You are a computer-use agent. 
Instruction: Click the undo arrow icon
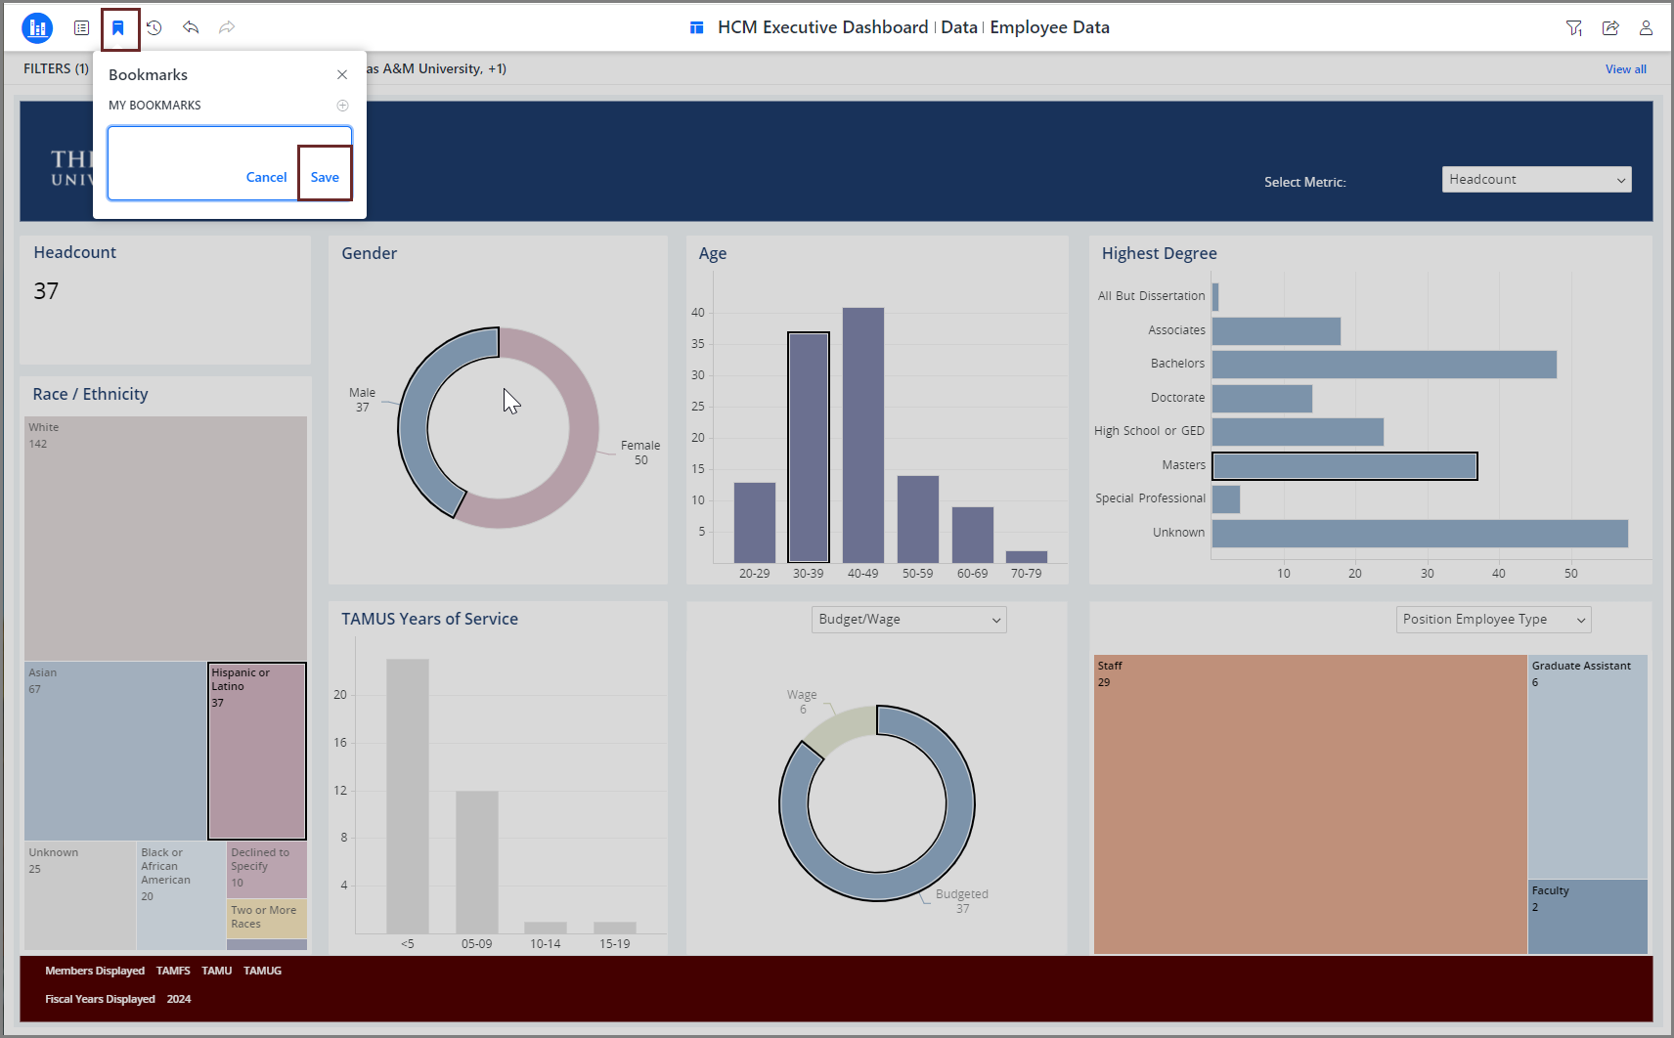click(191, 28)
